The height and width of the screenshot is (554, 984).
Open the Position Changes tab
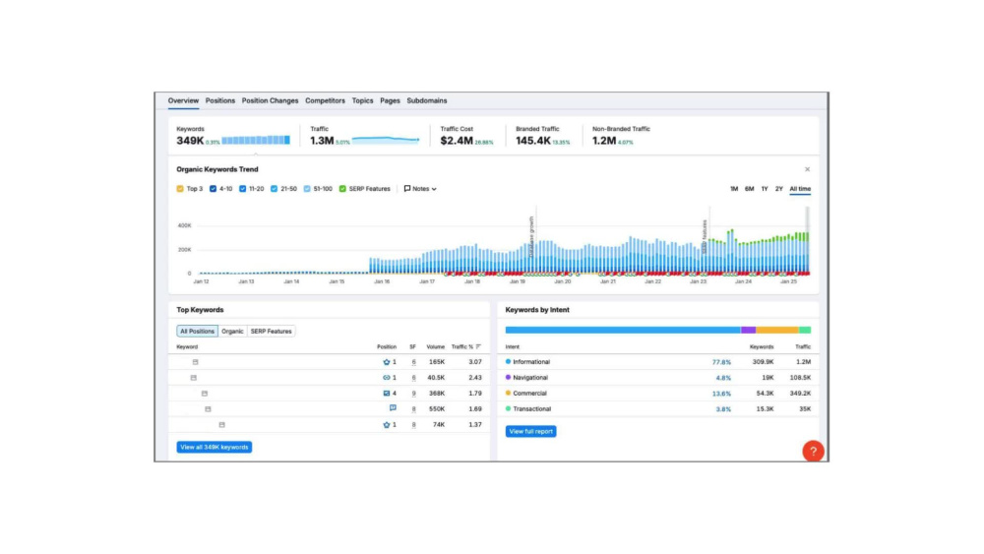[270, 100]
